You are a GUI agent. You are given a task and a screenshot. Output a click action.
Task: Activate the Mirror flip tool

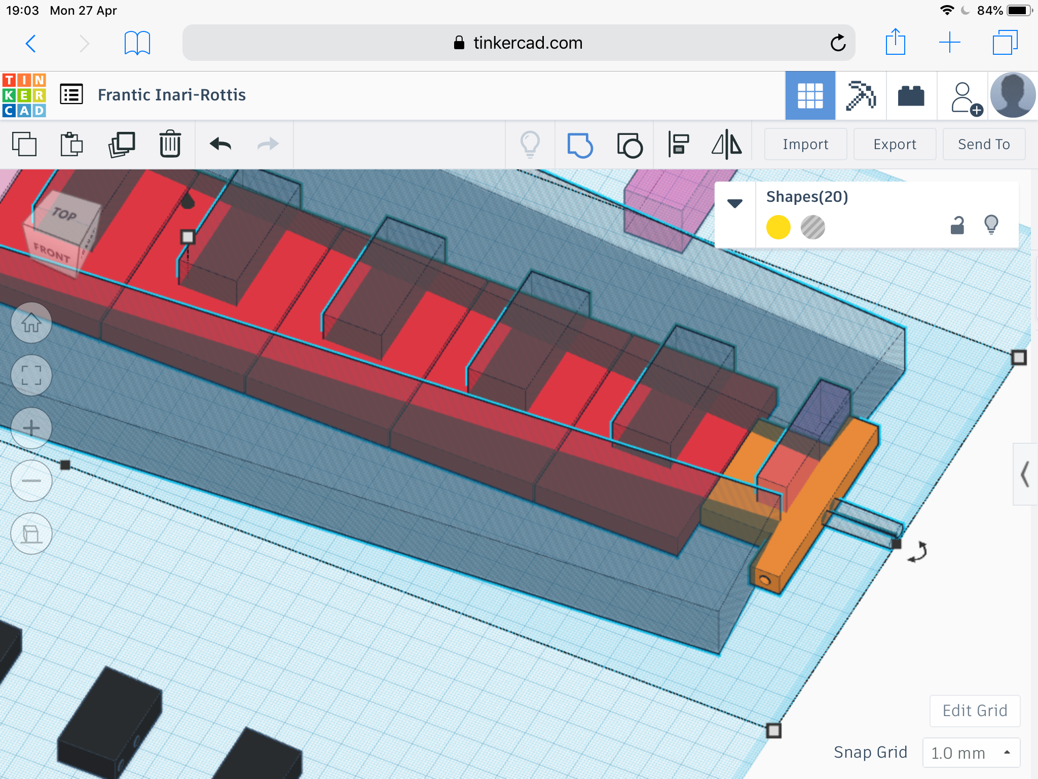point(726,144)
